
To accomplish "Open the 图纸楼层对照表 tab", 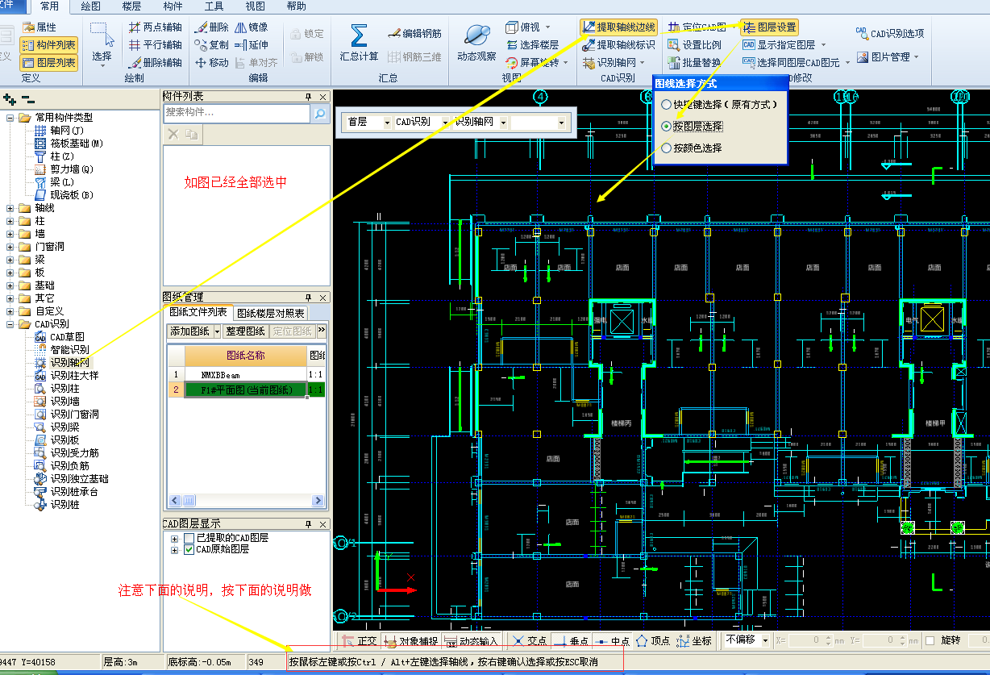I will point(271,314).
